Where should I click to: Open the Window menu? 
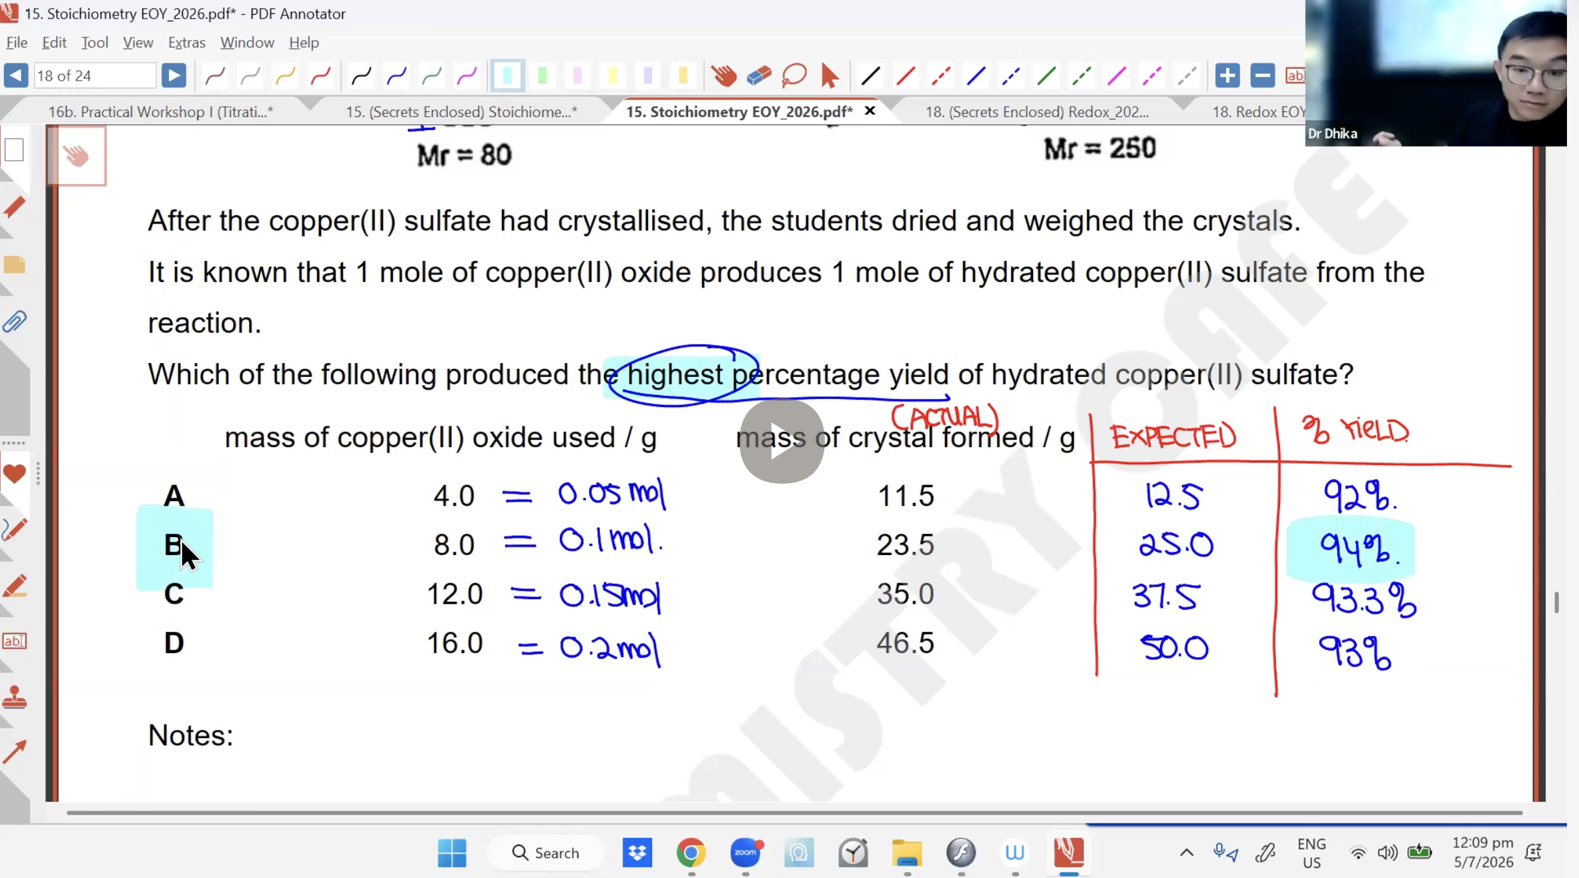coord(247,43)
